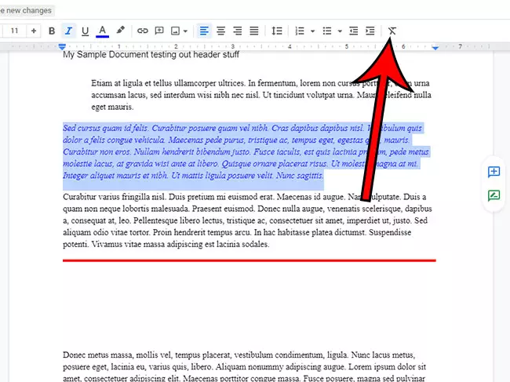Justify the selected paragraph
Image resolution: width=510 pixels, height=382 pixels.
point(253,31)
